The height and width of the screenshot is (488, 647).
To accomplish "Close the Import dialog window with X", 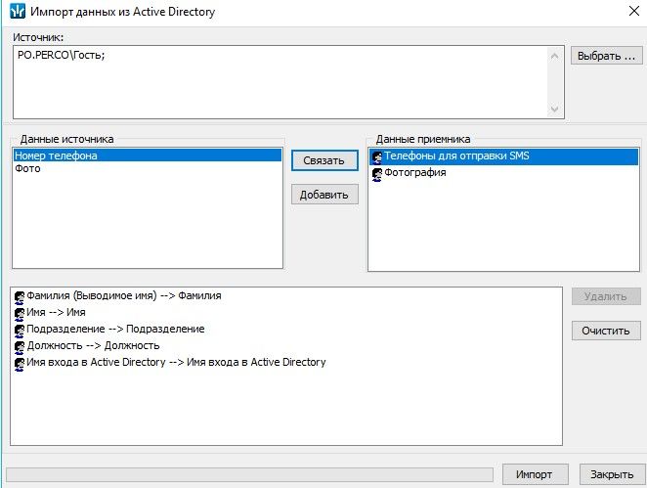I will [624, 13].
